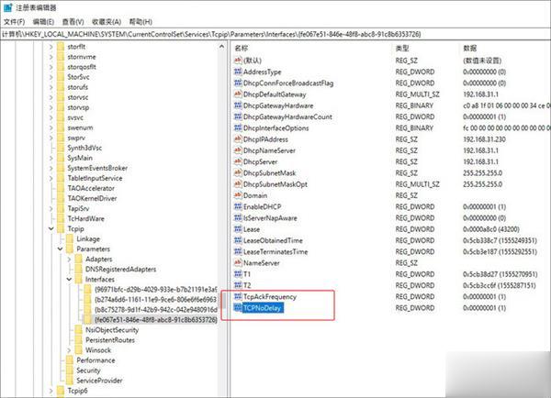Click the DhcpGatewayHardware binary icon
551x398 pixels.
[x=238, y=105]
